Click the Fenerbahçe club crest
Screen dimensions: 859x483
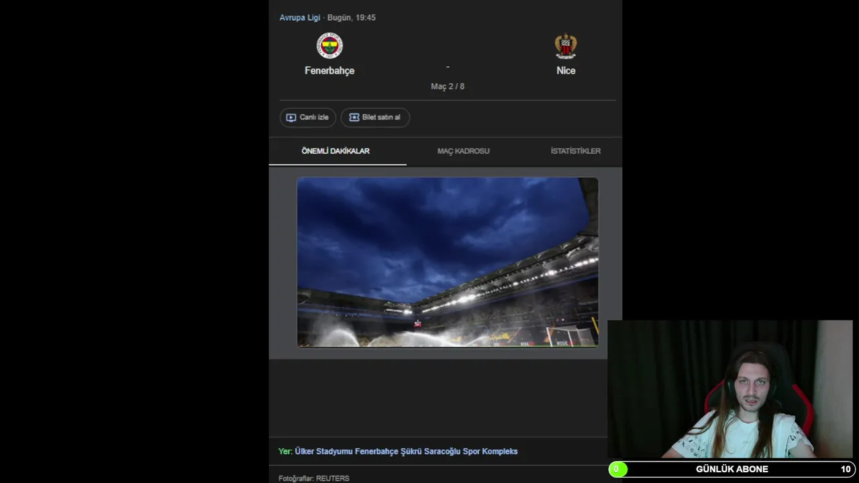(330, 46)
